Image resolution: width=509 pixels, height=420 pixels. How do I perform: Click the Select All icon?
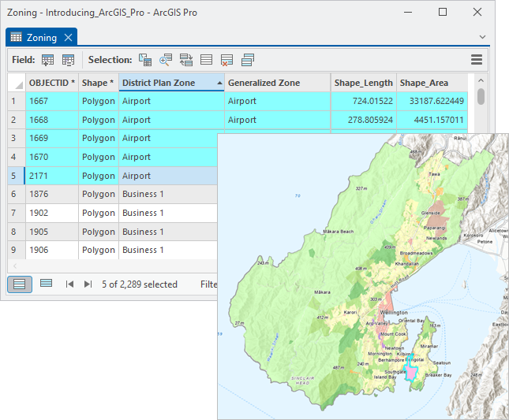pos(206,60)
